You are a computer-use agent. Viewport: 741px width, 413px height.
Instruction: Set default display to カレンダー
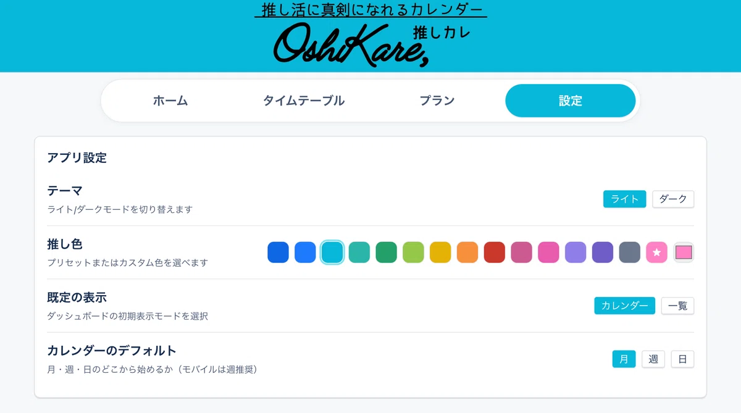624,306
